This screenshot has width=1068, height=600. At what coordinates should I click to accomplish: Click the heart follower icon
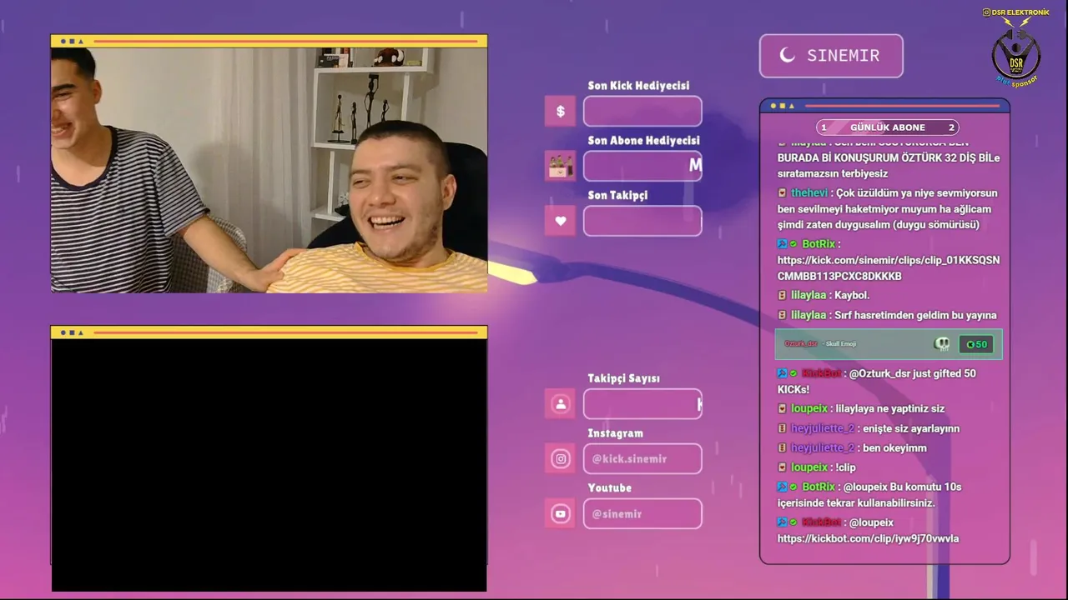(x=560, y=221)
